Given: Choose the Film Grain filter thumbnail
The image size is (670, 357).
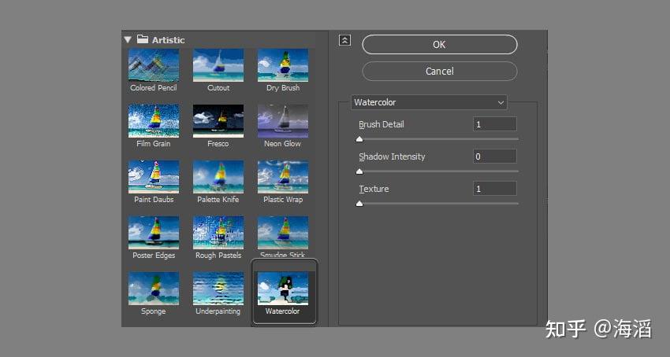Looking at the screenshot, I should point(154,121).
